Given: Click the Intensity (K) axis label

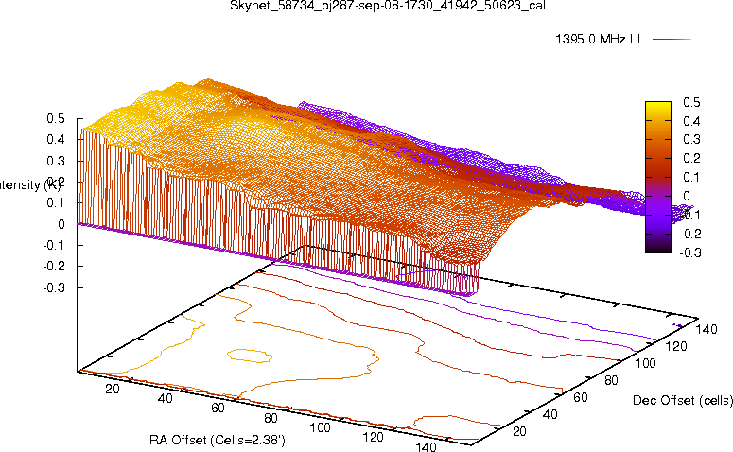Looking at the screenshot, I should point(30,185).
